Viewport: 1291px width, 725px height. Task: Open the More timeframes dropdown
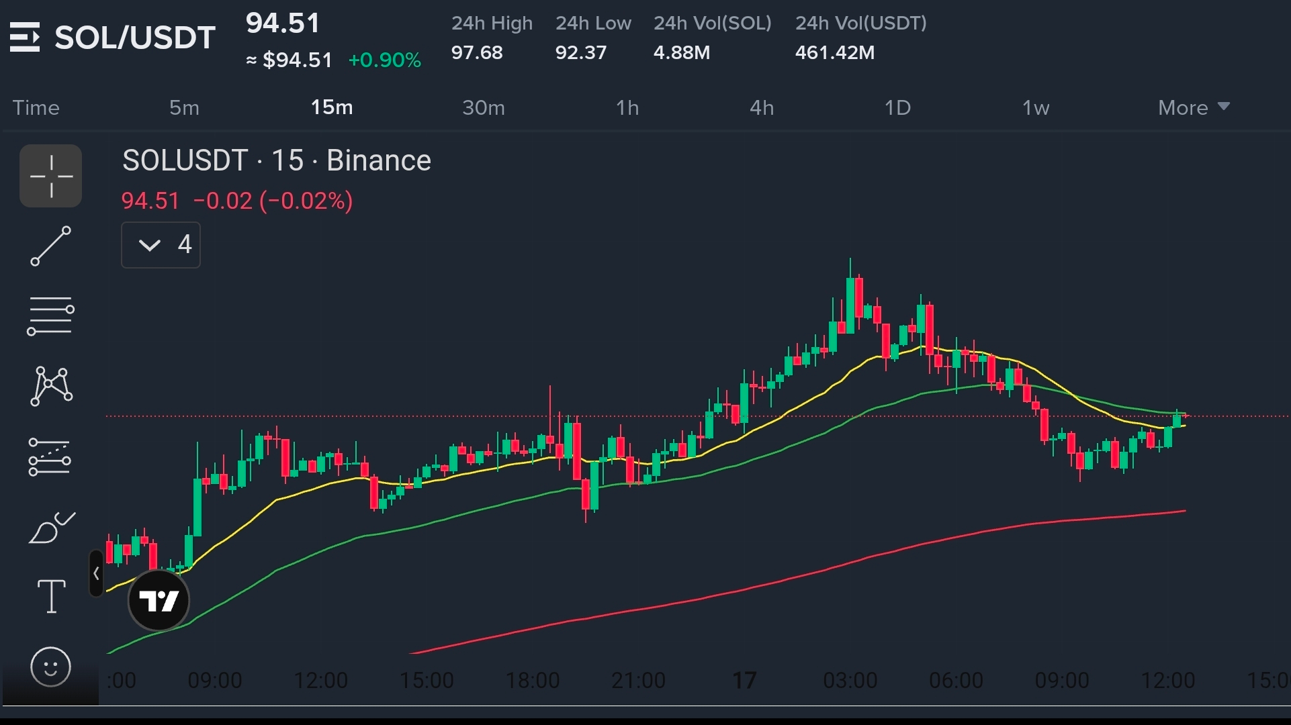1193,107
